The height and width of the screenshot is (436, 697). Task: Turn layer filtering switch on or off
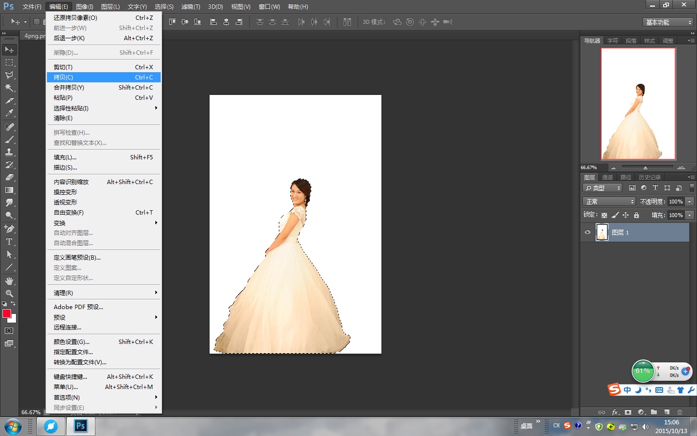pyautogui.click(x=692, y=188)
